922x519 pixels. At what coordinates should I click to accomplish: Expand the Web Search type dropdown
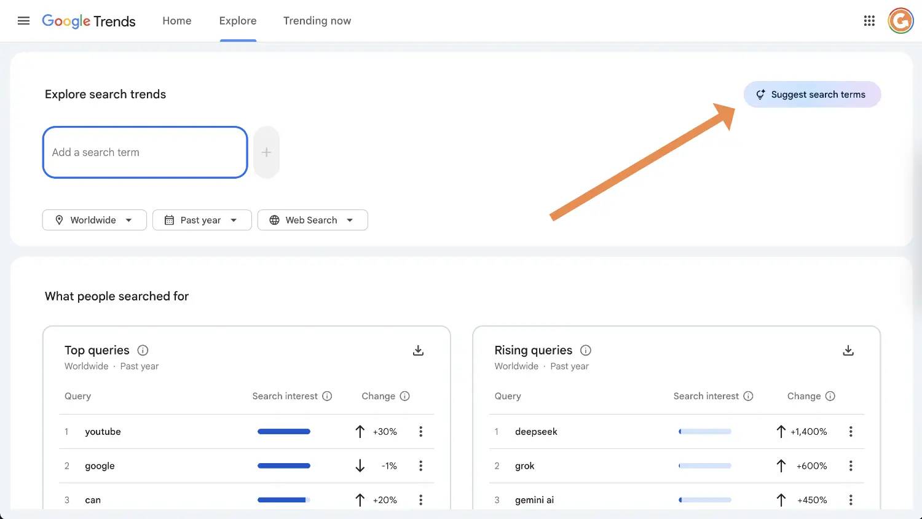click(312, 220)
